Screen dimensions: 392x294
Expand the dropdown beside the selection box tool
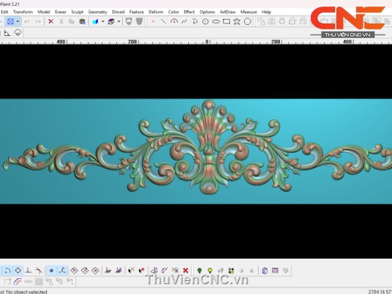pos(19,22)
